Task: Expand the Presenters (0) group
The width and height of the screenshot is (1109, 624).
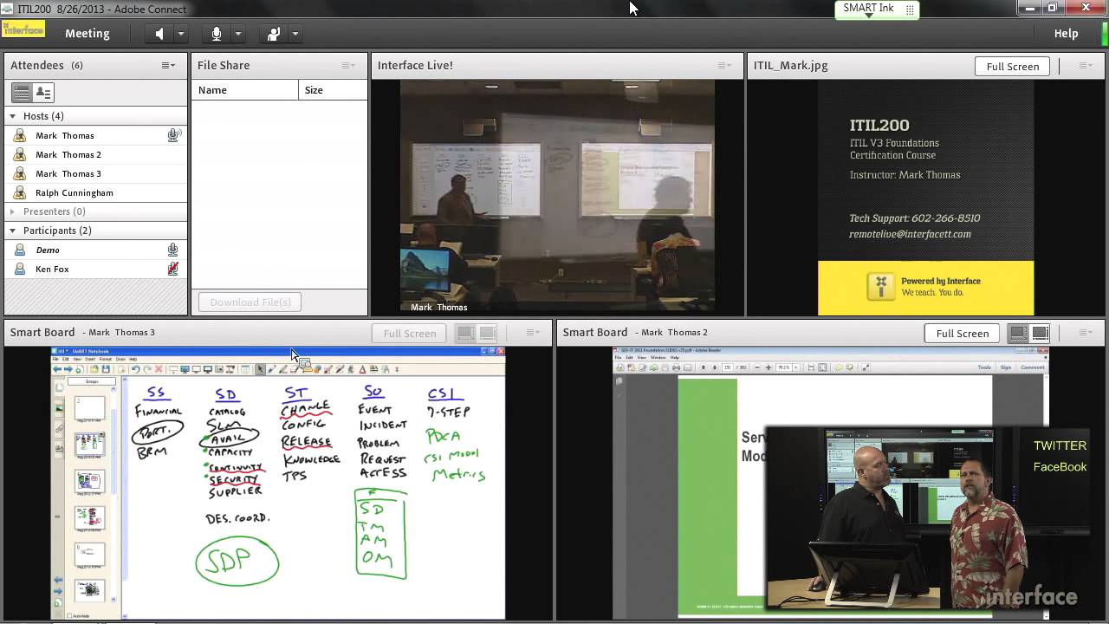Action: 12,211
